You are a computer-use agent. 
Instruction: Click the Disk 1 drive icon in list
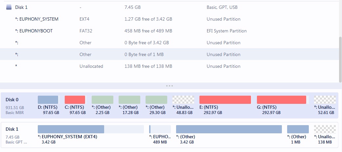coord(9,7)
